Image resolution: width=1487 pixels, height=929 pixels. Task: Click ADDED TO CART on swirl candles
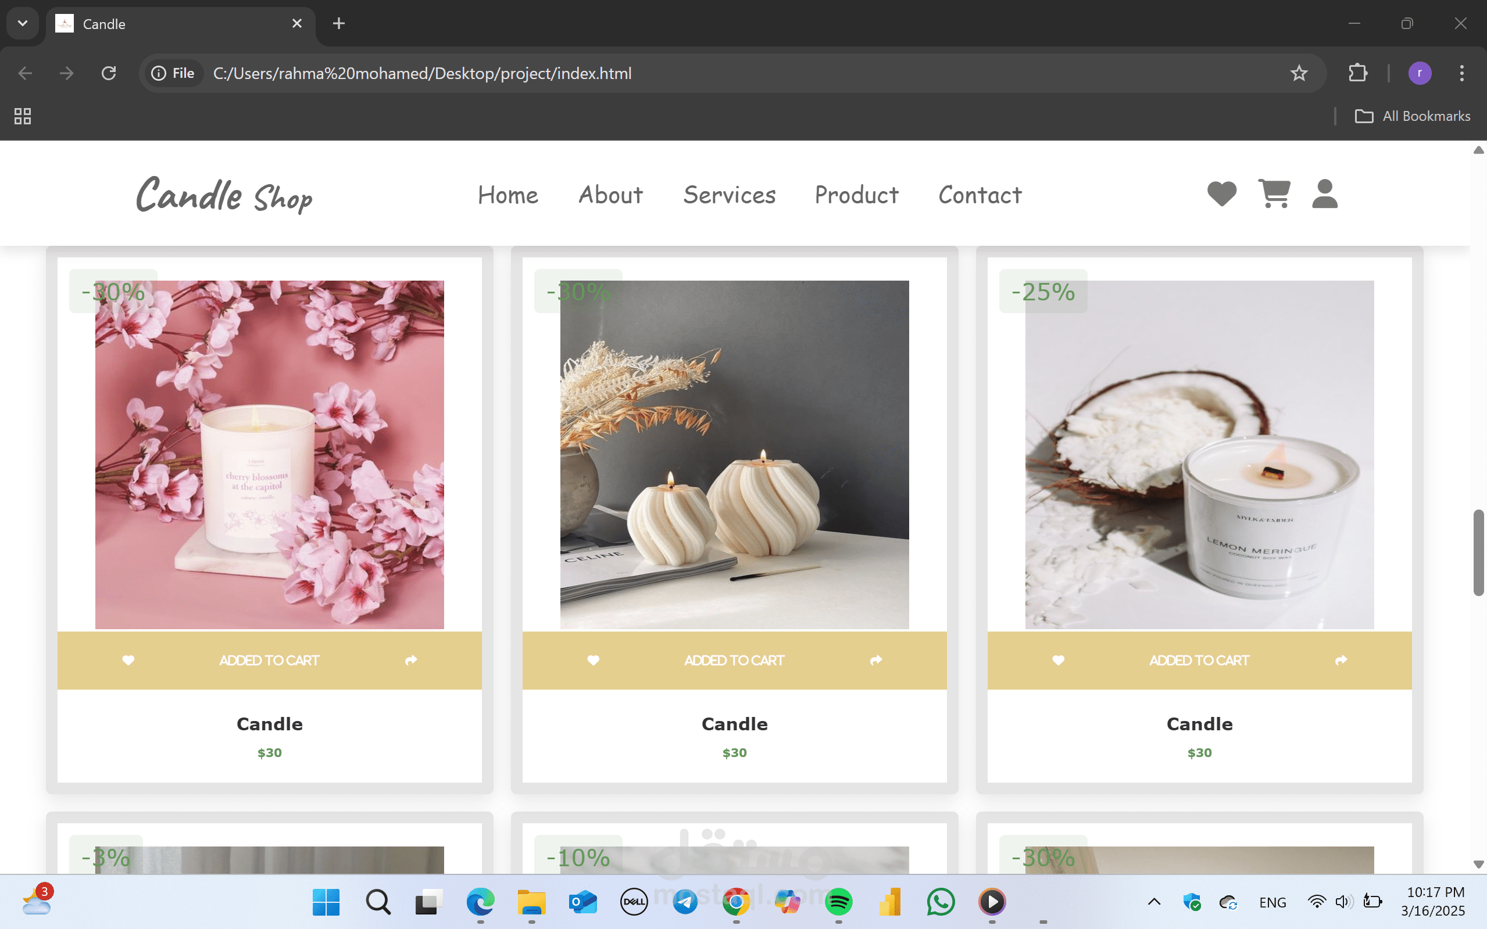(x=734, y=661)
